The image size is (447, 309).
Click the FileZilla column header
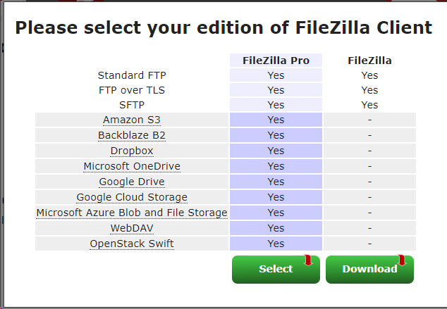pos(369,61)
